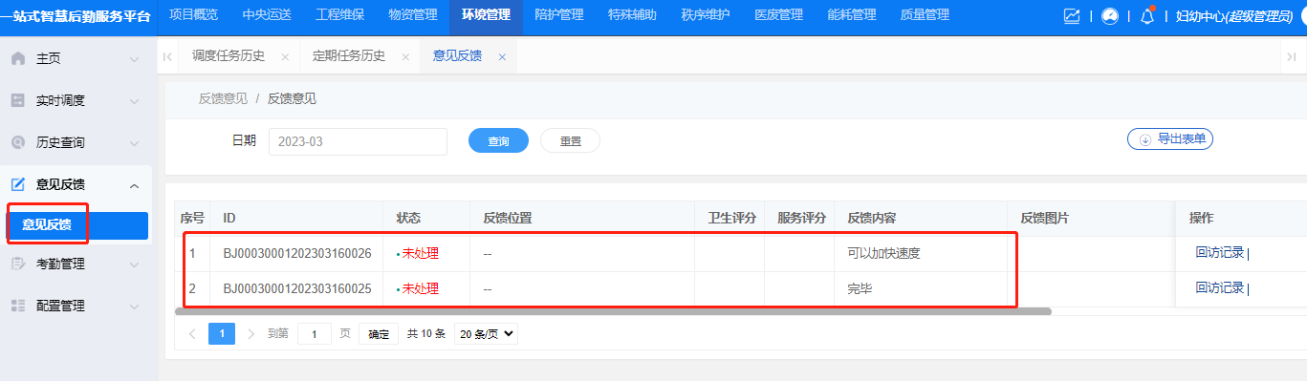The height and width of the screenshot is (381, 1307).
Task: Close the 定期任务历史 tab
Action: tap(405, 56)
